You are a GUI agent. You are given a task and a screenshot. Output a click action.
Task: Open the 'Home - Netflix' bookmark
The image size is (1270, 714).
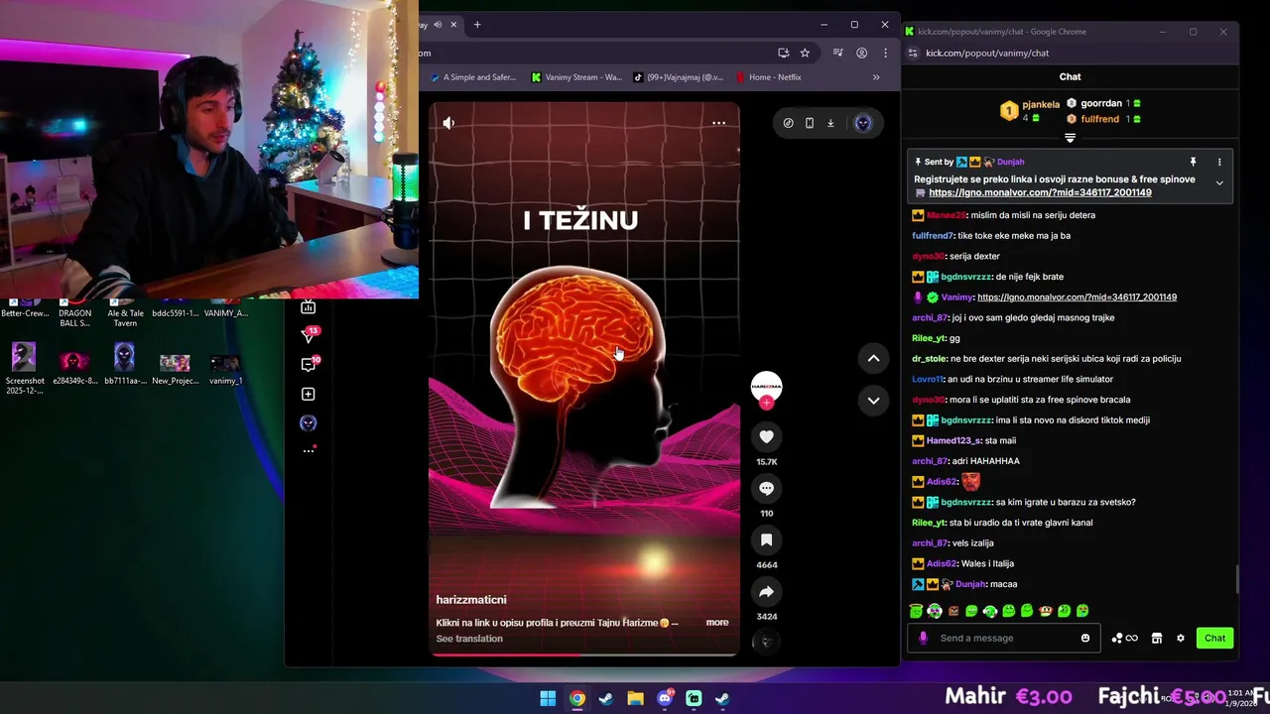[x=768, y=77]
